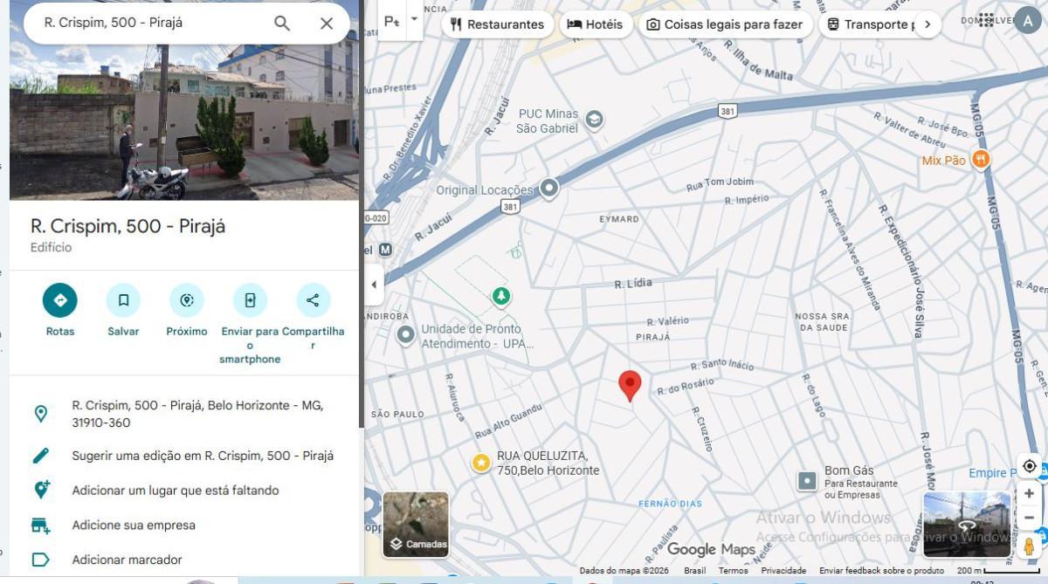Click the search magnifier icon
1048x584 pixels.
tap(282, 24)
